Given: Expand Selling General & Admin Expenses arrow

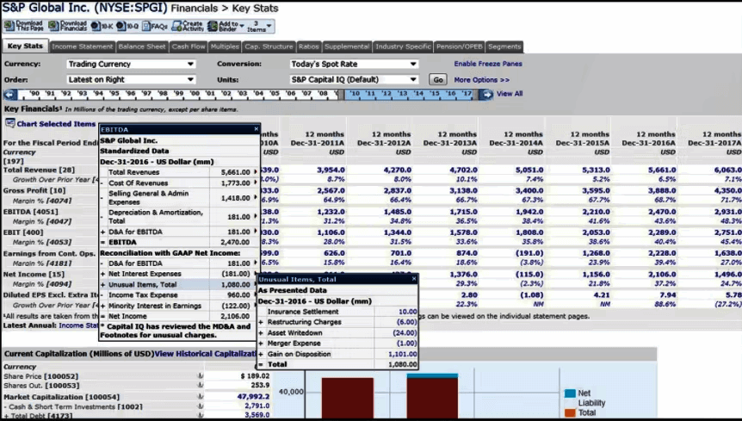Looking at the screenshot, I should [256, 197].
